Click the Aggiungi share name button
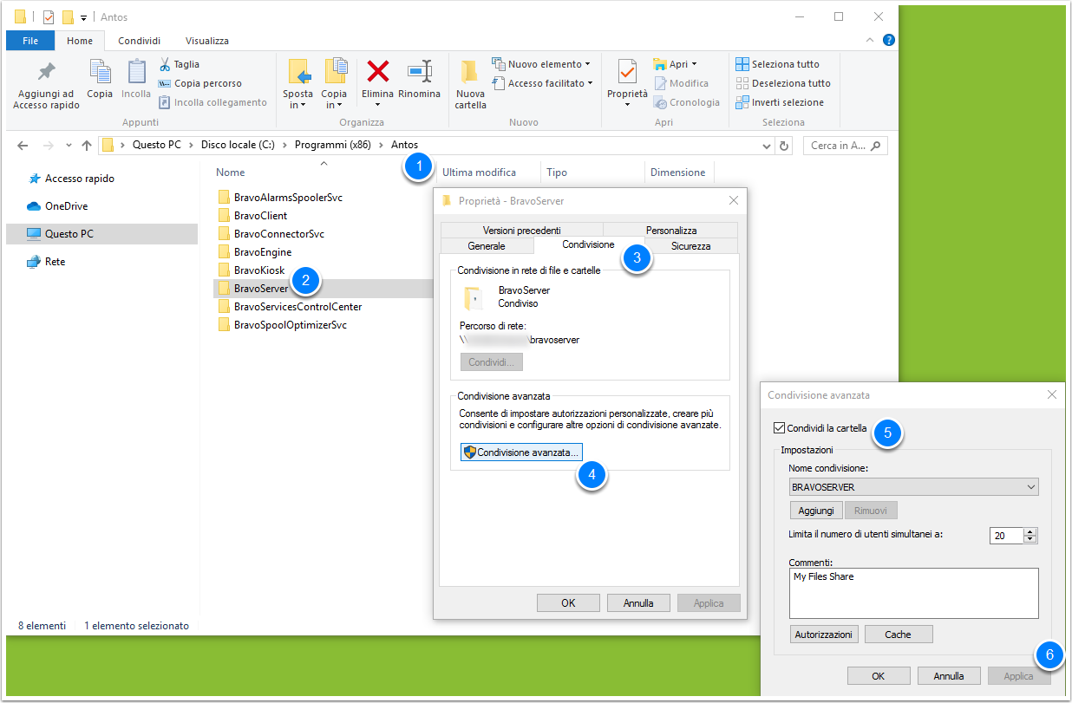 click(816, 511)
